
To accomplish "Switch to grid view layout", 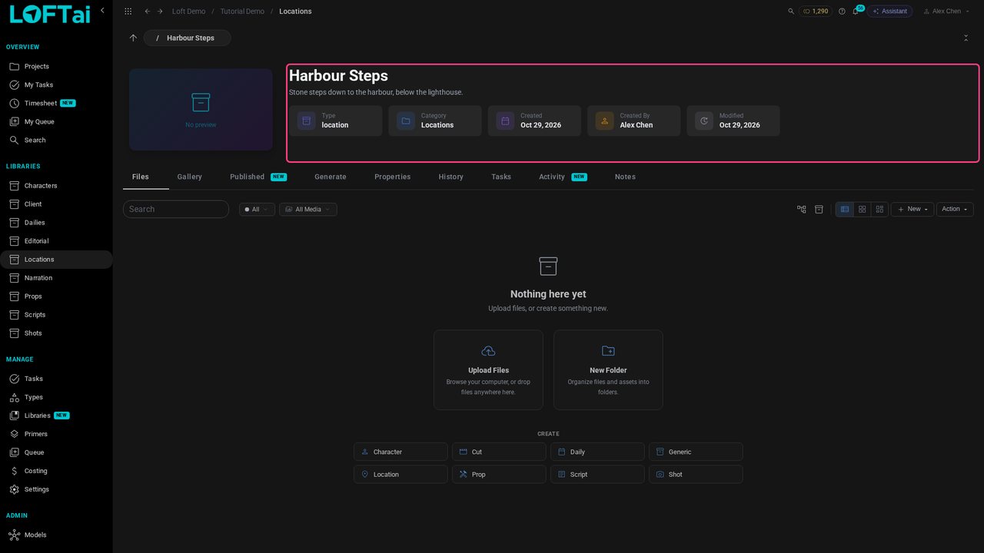I will pos(863,209).
